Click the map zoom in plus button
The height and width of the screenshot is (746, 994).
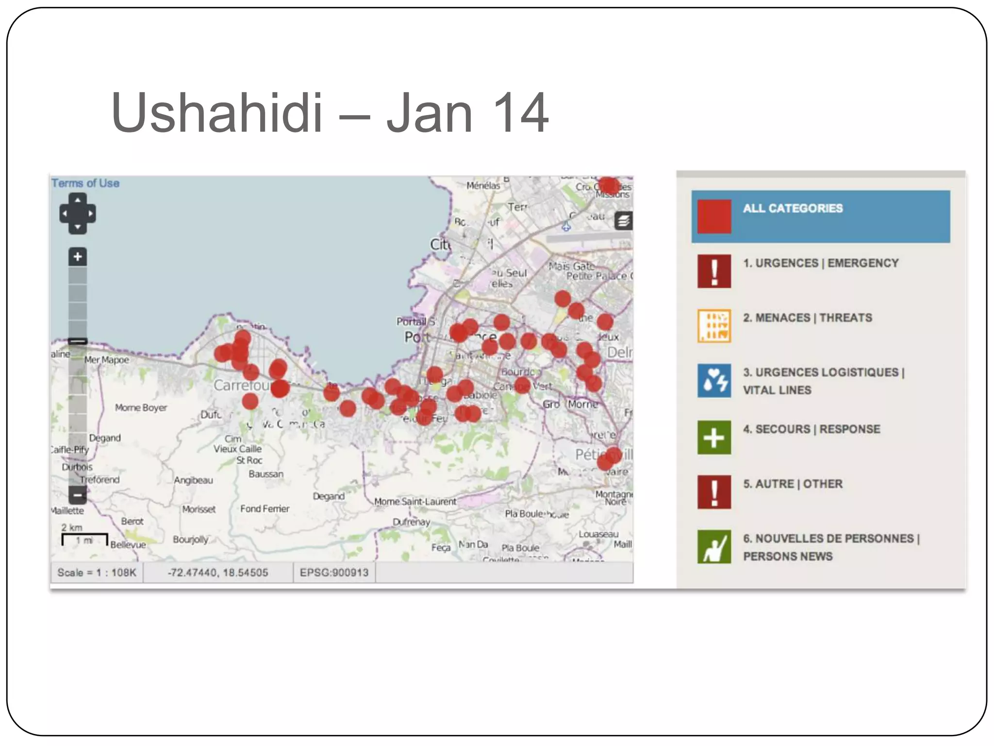coord(78,256)
